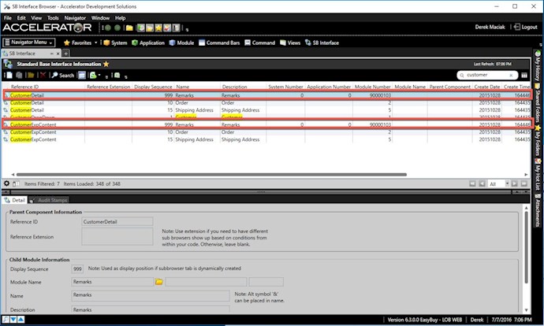Click the open folder icon in browser toolbar

(31, 75)
